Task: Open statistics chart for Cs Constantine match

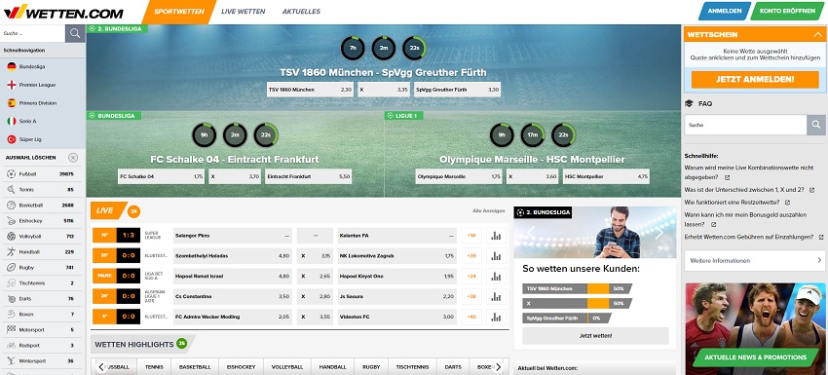Action: (496, 296)
